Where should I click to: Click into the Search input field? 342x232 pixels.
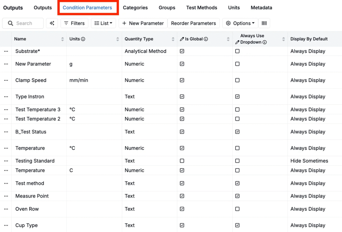(27, 23)
